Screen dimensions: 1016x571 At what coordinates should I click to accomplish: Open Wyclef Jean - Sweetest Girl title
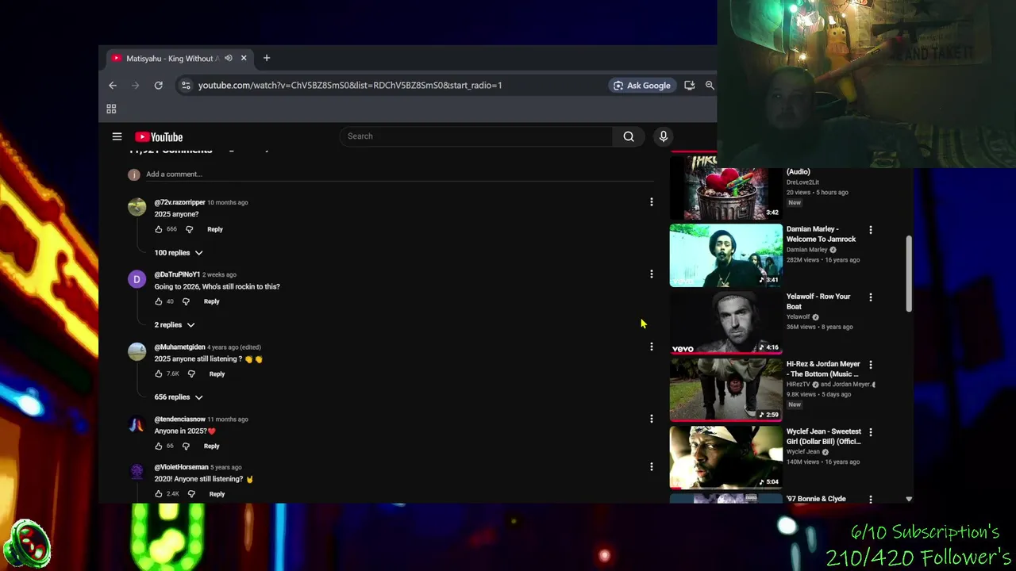pyautogui.click(x=824, y=436)
